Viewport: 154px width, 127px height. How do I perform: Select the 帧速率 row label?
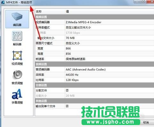(x=40, y=59)
